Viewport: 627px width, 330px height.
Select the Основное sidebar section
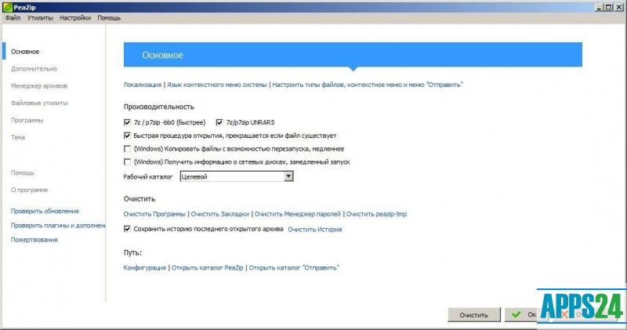click(x=25, y=52)
